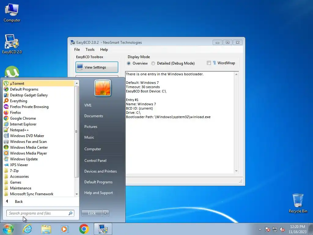The height and width of the screenshot is (235, 313).
Task: Expand the Maintenance folder
Action: point(39,188)
